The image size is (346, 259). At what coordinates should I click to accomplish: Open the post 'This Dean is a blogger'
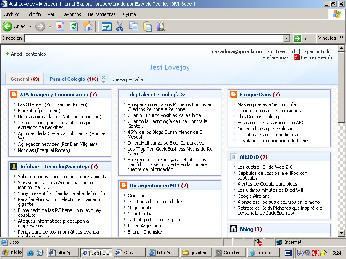(260, 117)
